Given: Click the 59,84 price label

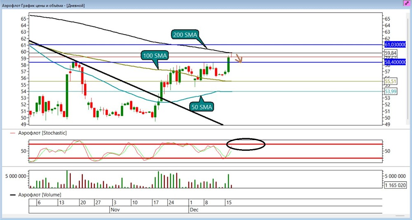Looking at the screenshot, I should pos(390,53).
